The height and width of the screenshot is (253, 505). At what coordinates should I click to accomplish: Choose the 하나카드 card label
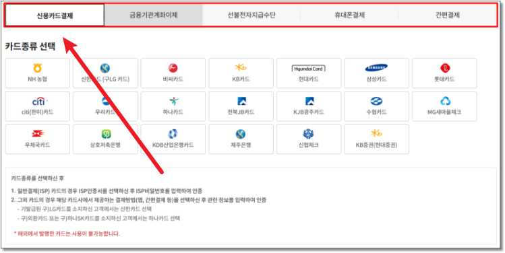coord(173,112)
